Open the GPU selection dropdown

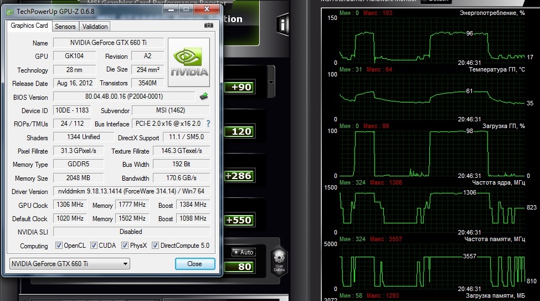(x=70, y=264)
